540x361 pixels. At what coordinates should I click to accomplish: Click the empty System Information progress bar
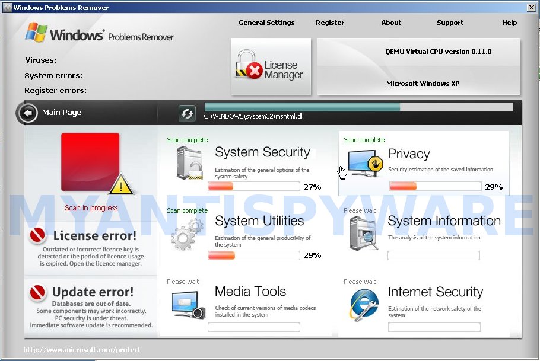coord(434,255)
